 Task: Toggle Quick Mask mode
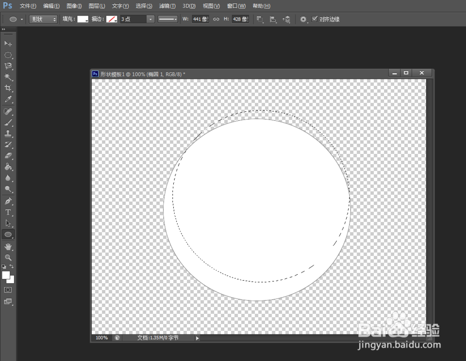click(8, 290)
